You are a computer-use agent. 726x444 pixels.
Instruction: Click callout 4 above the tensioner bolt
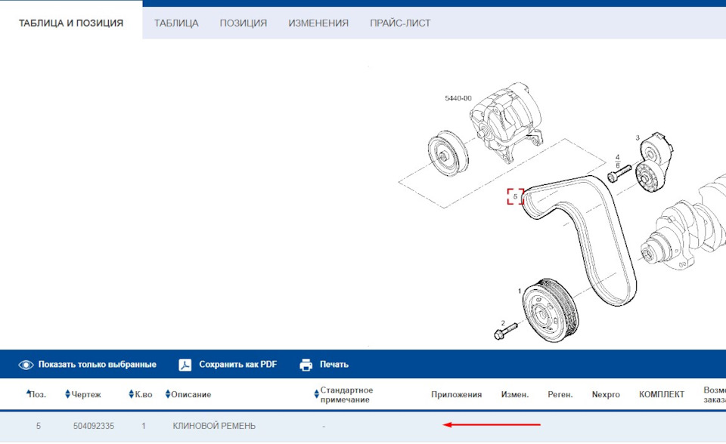pos(618,157)
